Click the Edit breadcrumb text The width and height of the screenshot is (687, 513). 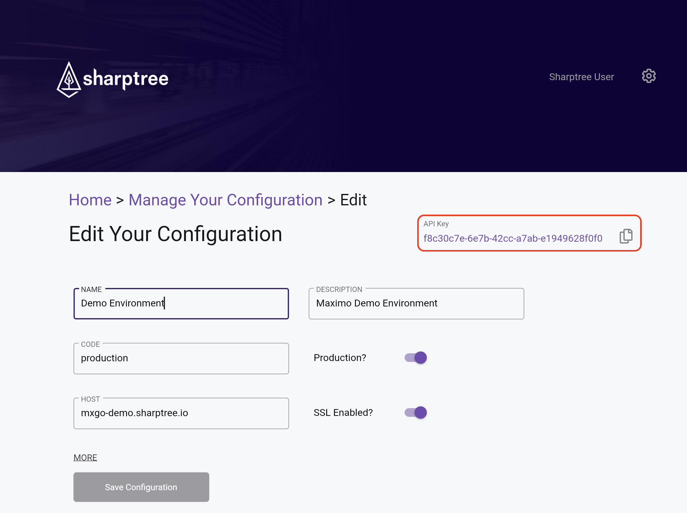(x=353, y=200)
